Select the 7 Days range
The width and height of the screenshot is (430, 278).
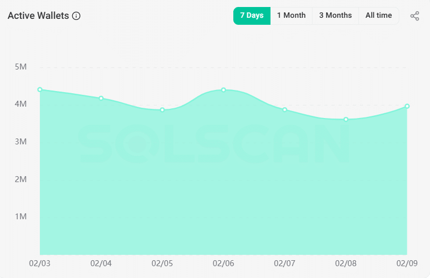pyautogui.click(x=252, y=16)
